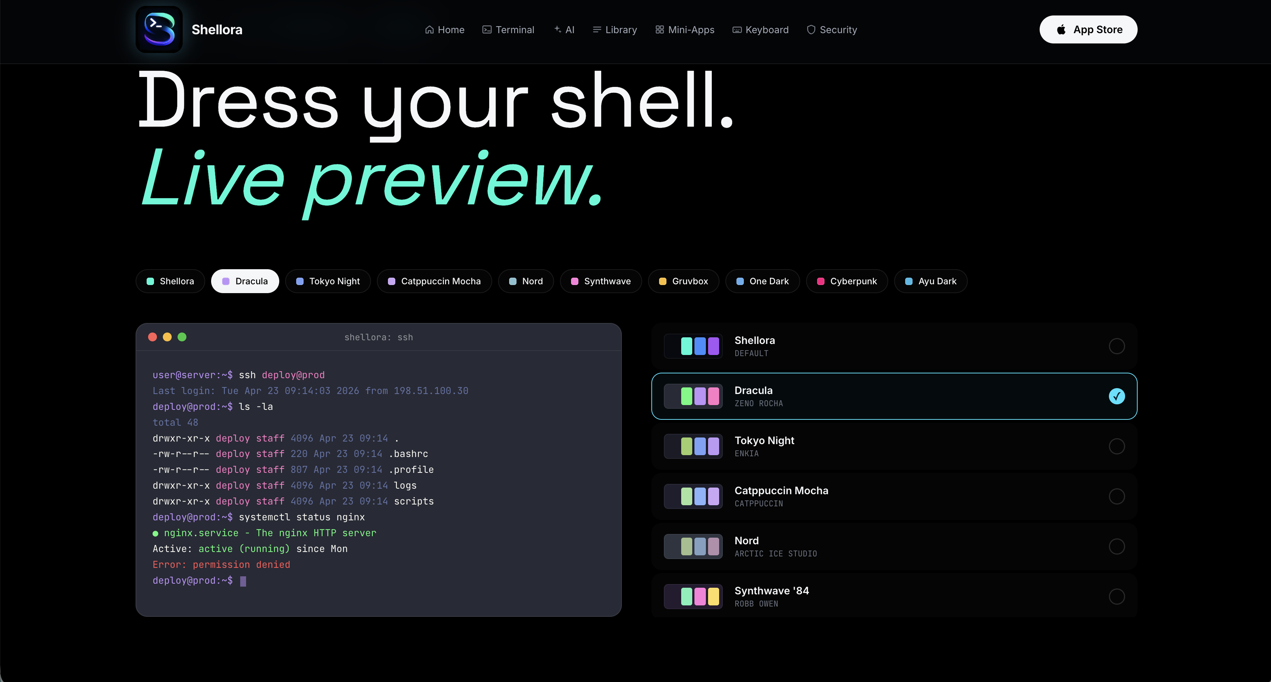Click the Security shield icon
Screen dimensions: 1271x682
click(x=810, y=29)
